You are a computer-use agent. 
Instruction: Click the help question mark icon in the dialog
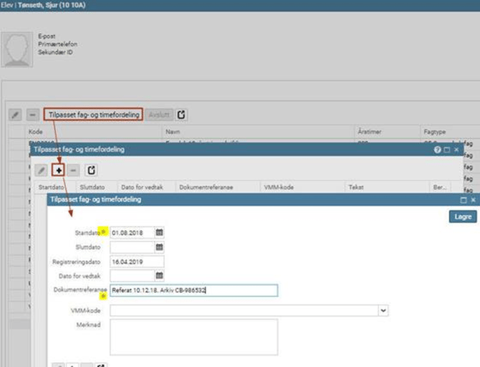pyautogui.click(x=437, y=150)
